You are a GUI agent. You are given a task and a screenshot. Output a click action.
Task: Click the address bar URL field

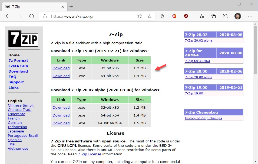(92, 16)
